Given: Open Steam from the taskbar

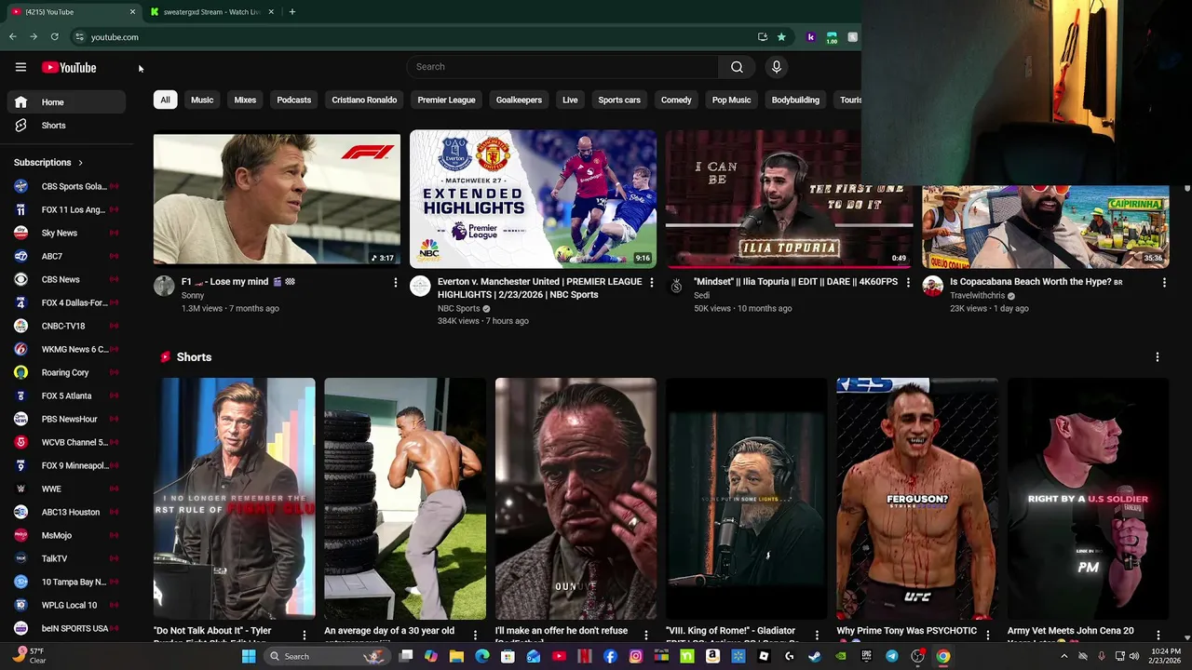Looking at the screenshot, I should [x=815, y=656].
